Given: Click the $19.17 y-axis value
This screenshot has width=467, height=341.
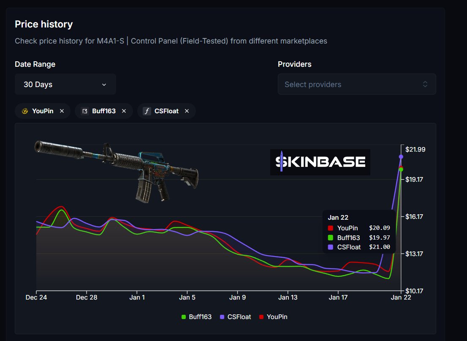Looking at the screenshot, I should [414, 180].
